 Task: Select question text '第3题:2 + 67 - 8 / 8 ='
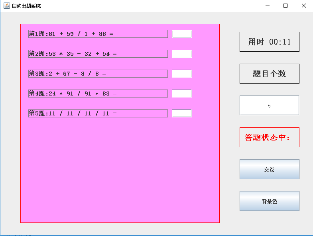pos(67,74)
